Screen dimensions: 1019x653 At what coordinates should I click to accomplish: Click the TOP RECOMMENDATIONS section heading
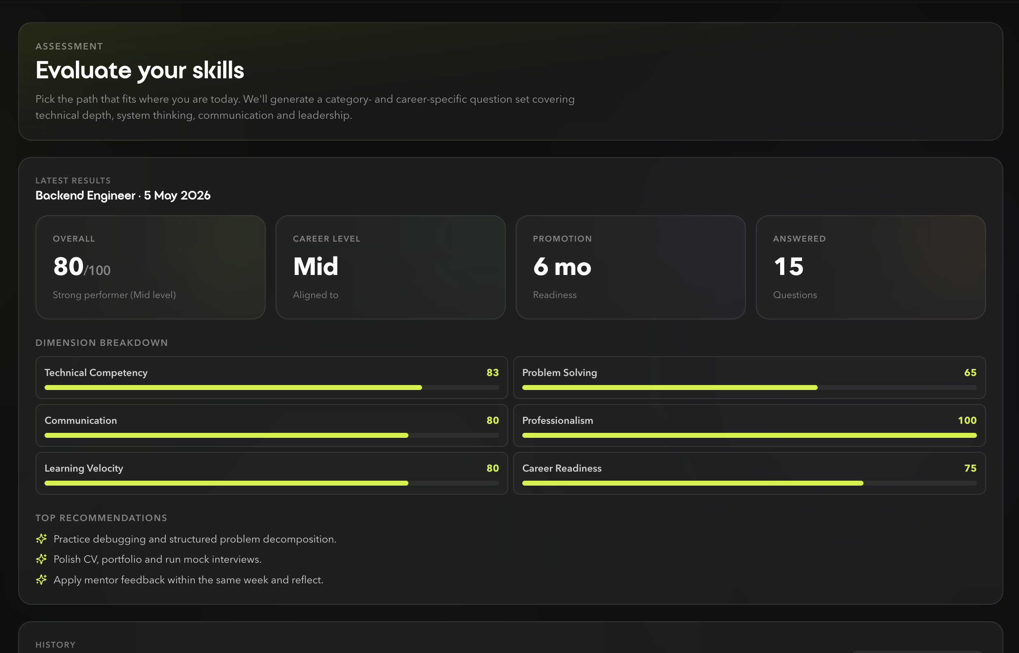(101, 518)
